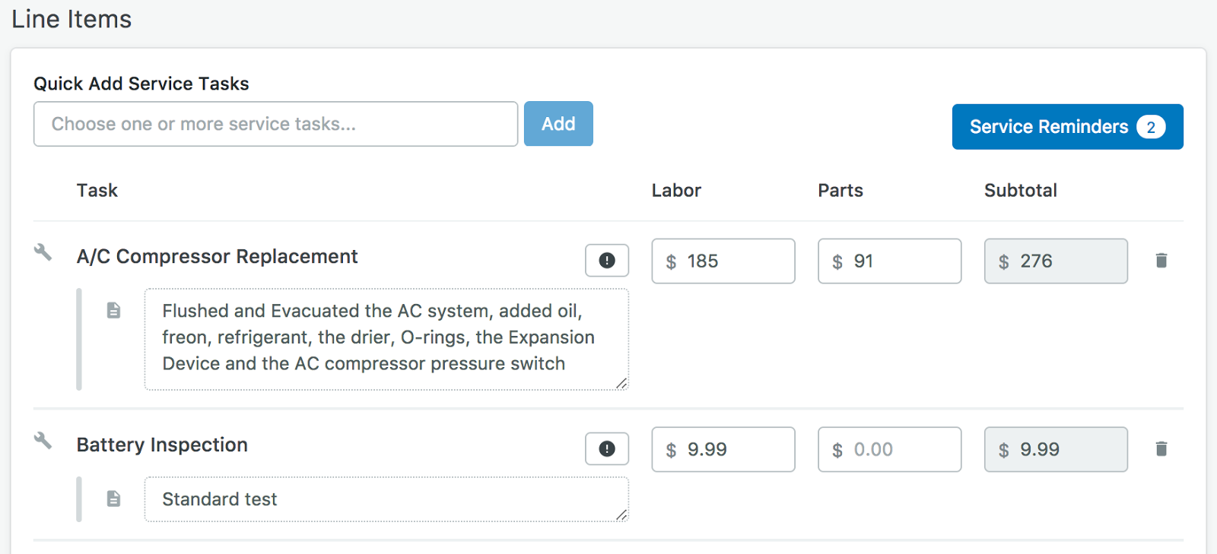The image size is (1217, 554).
Task: Click note icon beside Standard test note
Action: click(x=113, y=499)
